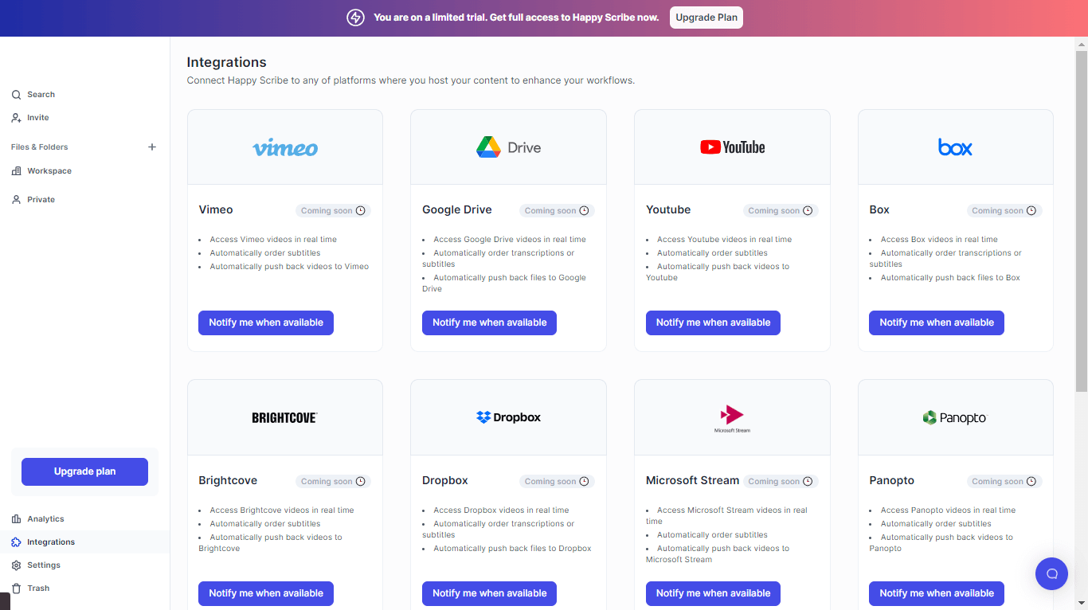Click the Microsoft Stream logo
The height and width of the screenshot is (610, 1088).
click(x=732, y=418)
